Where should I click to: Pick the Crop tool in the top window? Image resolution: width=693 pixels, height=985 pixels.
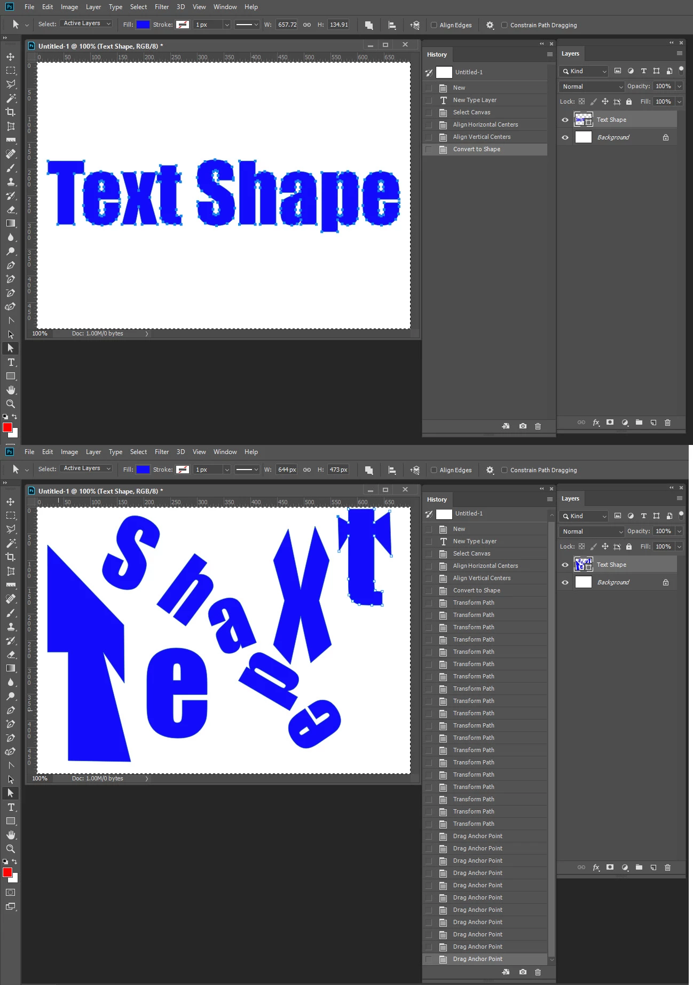(x=11, y=112)
